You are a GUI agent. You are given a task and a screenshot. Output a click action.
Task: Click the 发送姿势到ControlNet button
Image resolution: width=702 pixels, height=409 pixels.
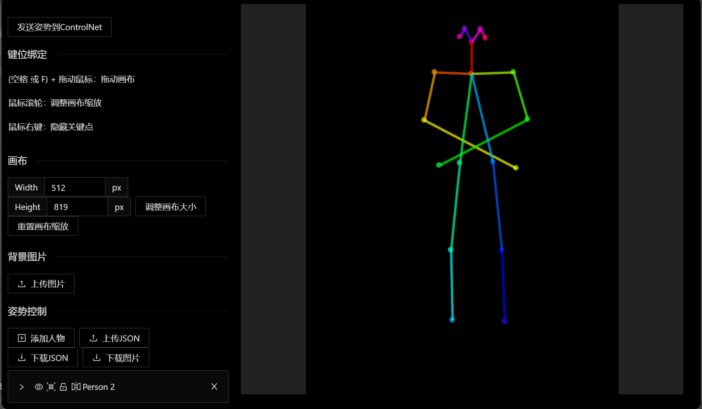[x=59, y=27]
